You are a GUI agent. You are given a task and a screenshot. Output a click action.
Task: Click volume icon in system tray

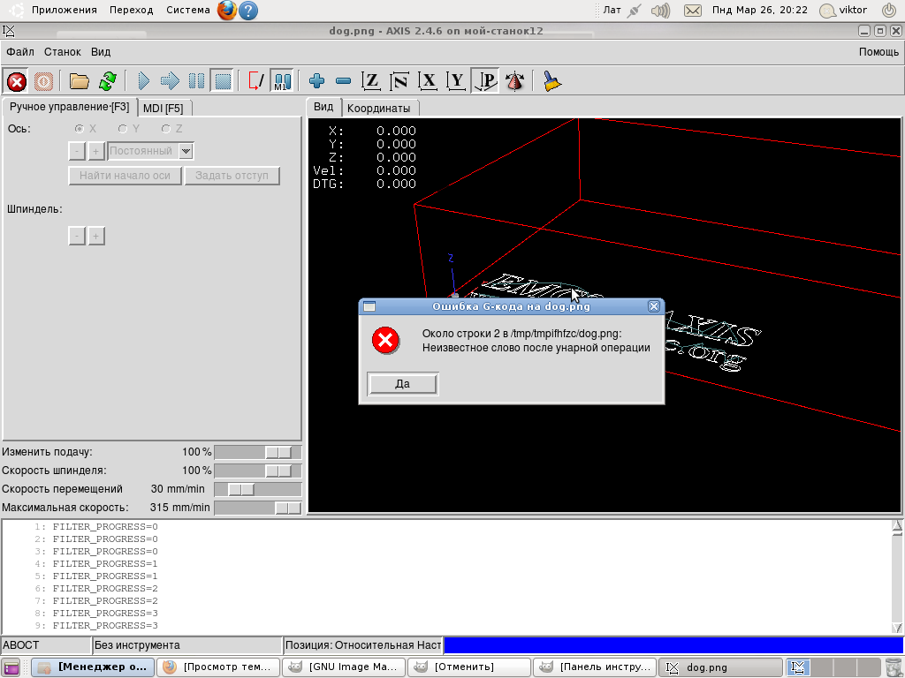(x=661, y=11)
